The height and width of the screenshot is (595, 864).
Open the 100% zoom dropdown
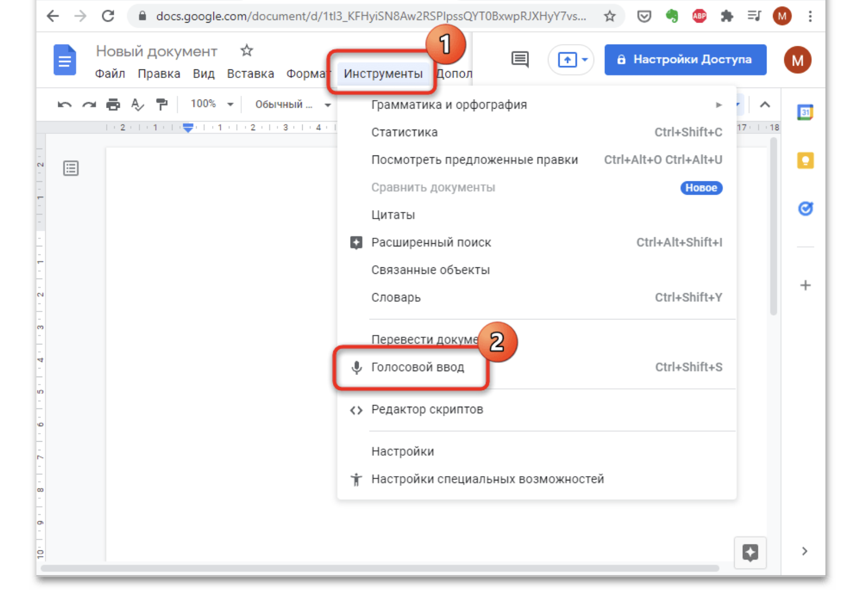click(x=212, y=104)
